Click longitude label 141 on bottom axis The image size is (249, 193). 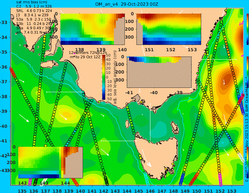[92, 191]
